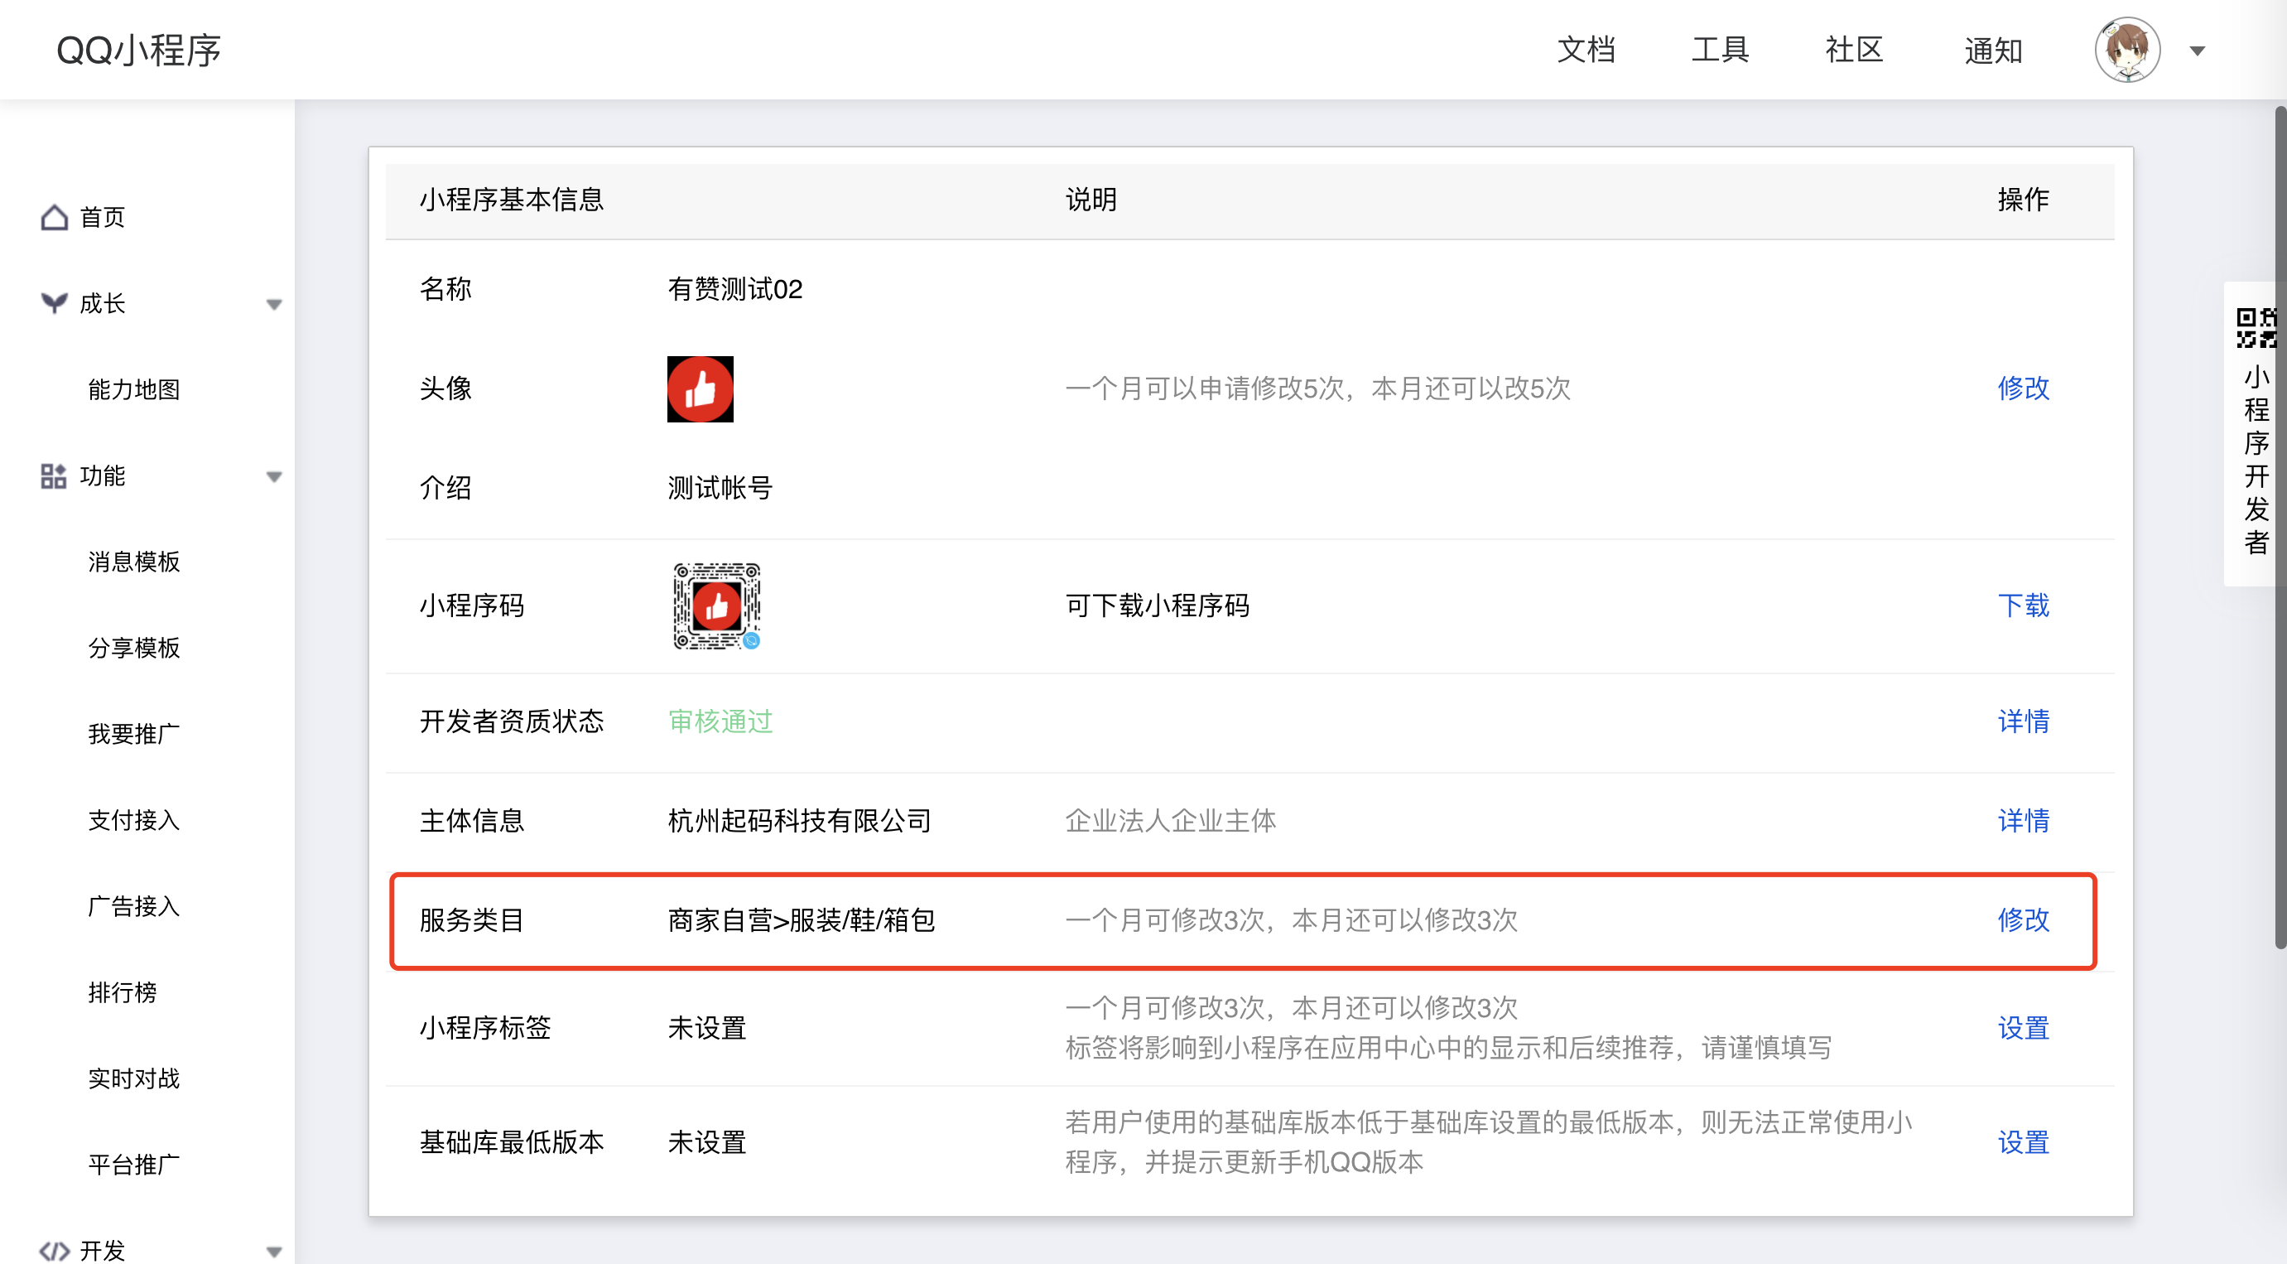Open 消息模板 in the sidebar
2287x1264 pixels.
pyautogui.click(x=134, y=562)
